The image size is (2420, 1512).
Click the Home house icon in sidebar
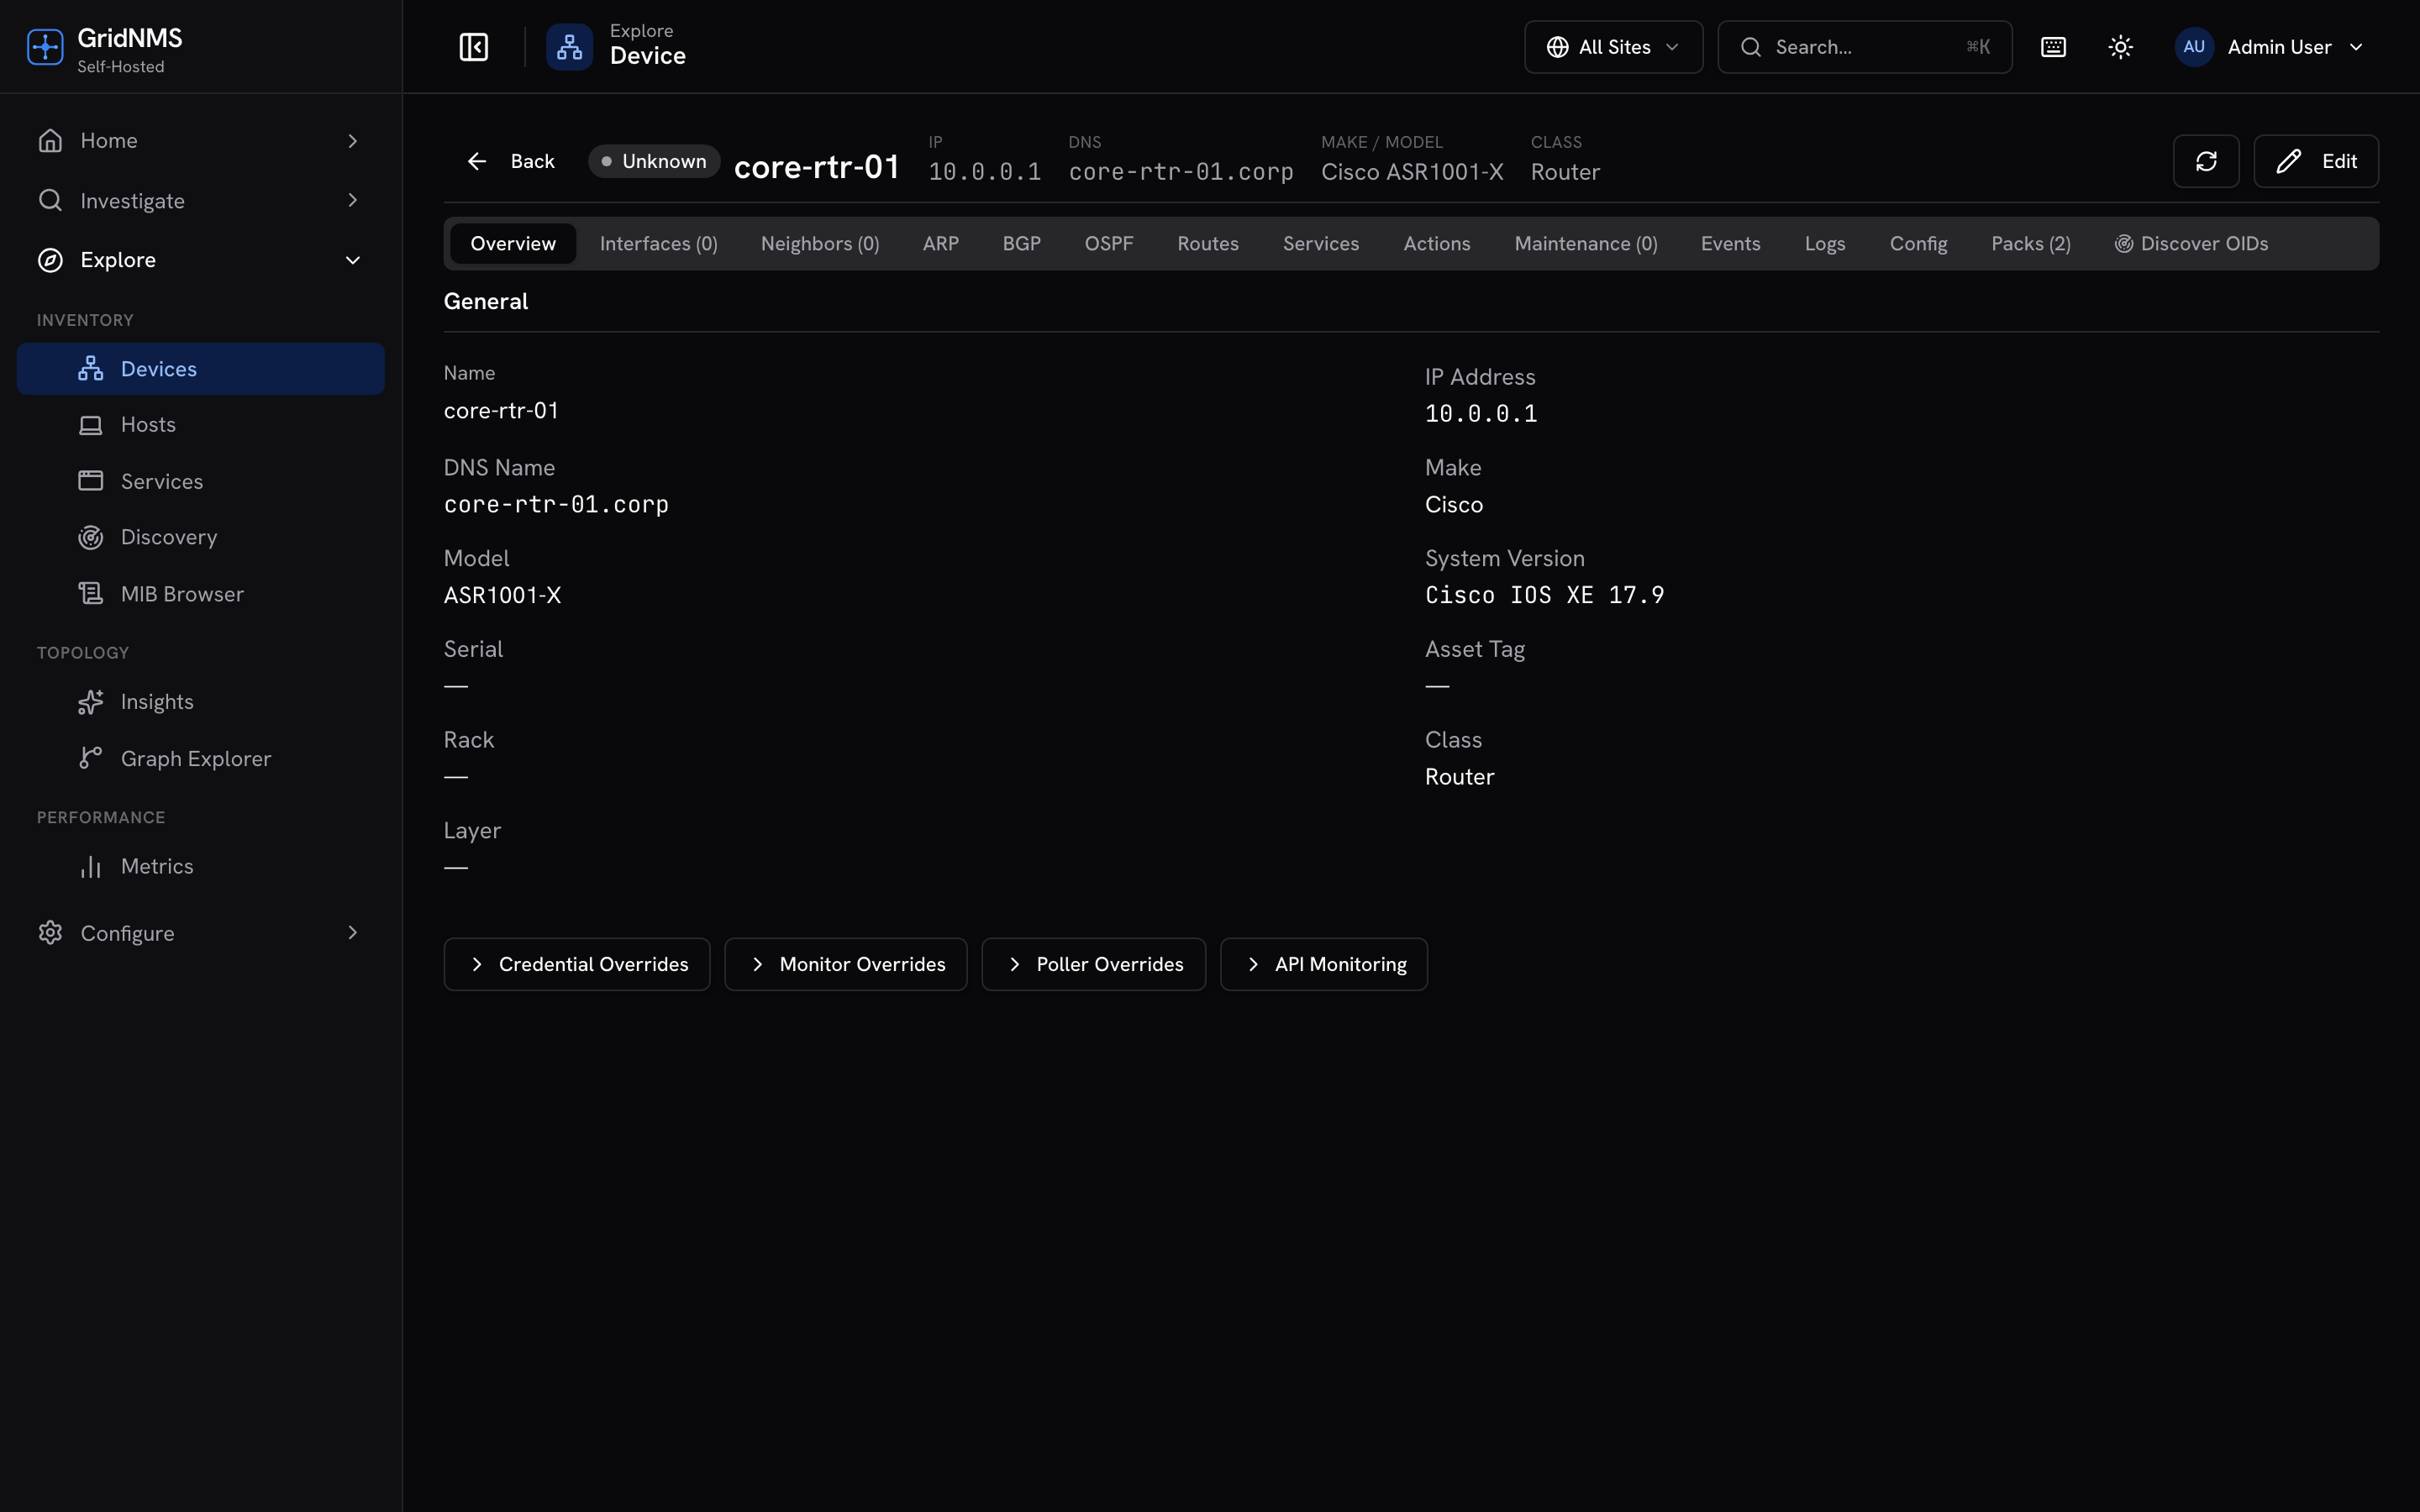pos(50,141)
